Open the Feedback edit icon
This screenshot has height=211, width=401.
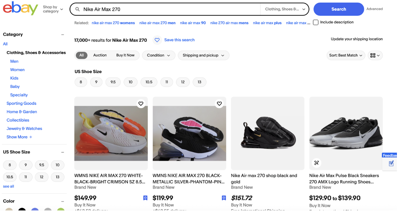[x=391, y=163]
